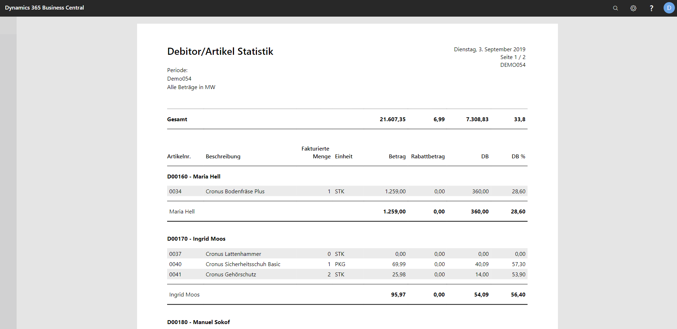Open the settings gear icon
677x329 pixels.
click(633, 8)
